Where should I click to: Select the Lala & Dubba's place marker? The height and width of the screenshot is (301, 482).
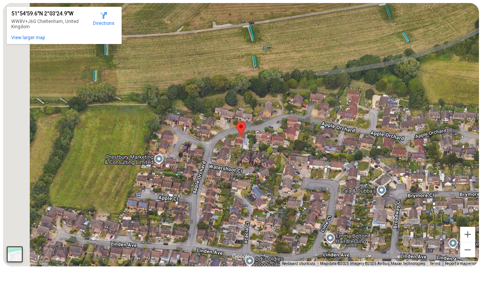tap(381, 190)
